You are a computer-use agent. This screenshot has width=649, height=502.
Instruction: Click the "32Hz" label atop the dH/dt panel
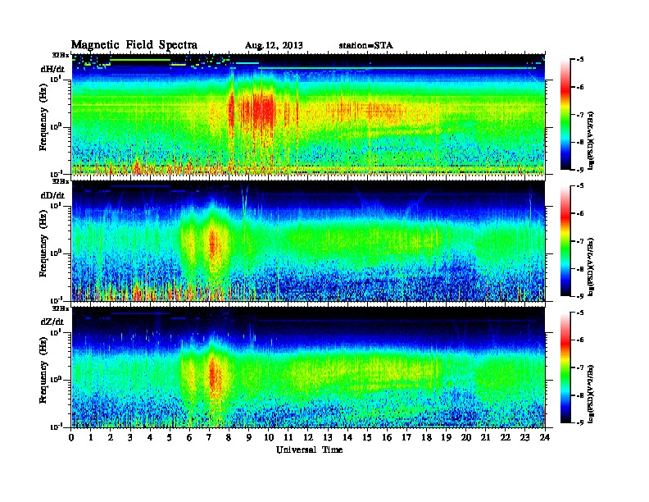point(61,55)
